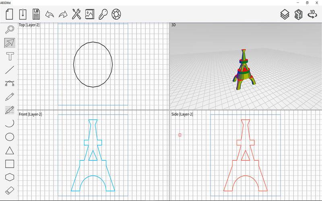Screen dimensions: 322x201
Task: Select the Text tool
Action: tap(10, 56)
